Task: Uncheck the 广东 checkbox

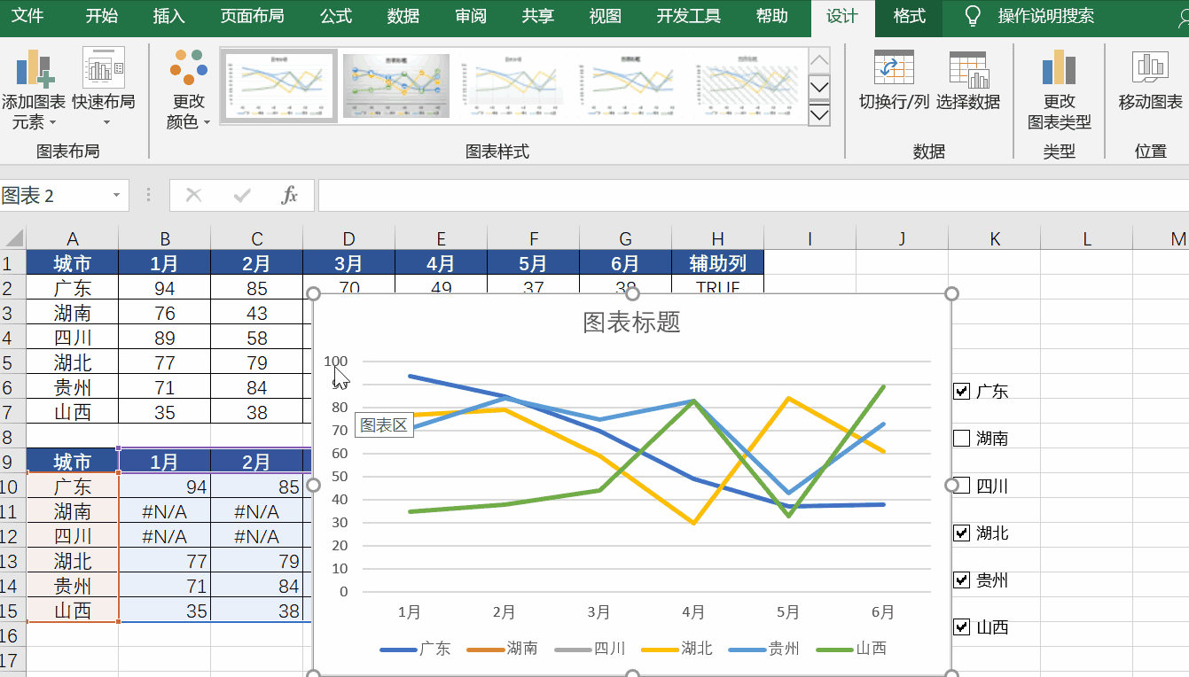Action: [961, 391]
